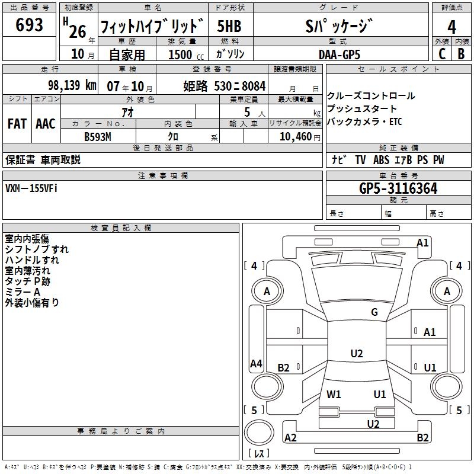The image size is (474, 474).
Task: Select the grade Sパッケージ
Action: pyautogui.click(x=339, y=25)
